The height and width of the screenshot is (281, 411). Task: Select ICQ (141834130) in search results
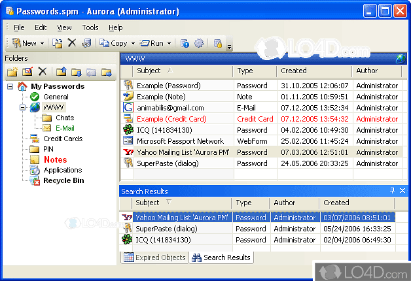pos(258,240)
